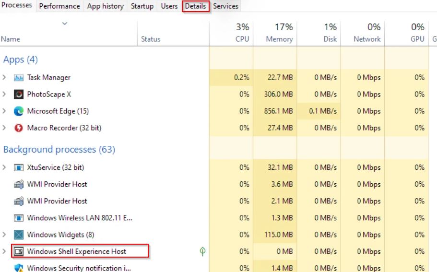Screen dimensions: 437x272
Task: Select the Task Manager row name
Action: pos(49,78)
